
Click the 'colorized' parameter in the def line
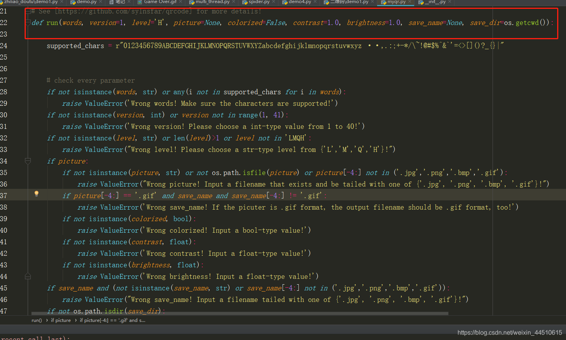click(245, 23)
